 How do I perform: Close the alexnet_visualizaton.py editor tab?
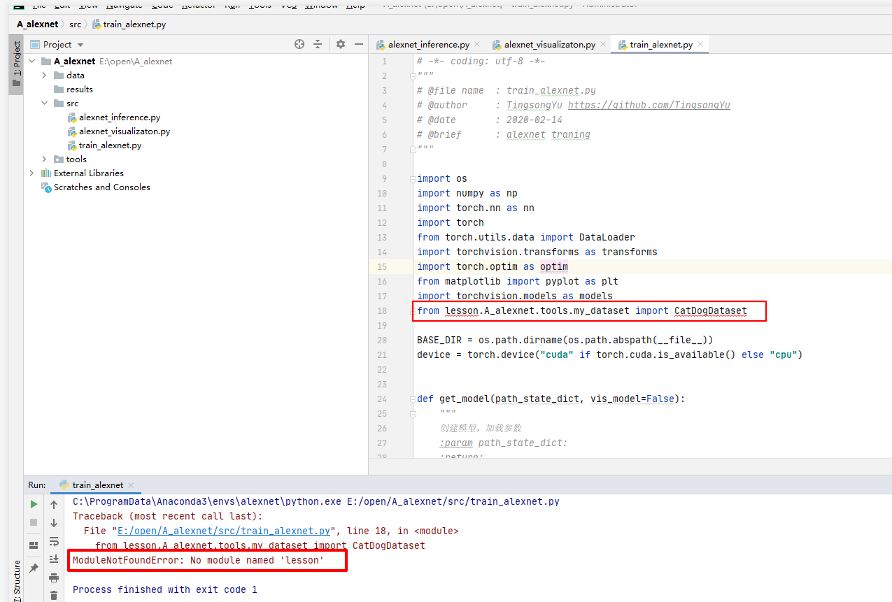coord(604,45)
